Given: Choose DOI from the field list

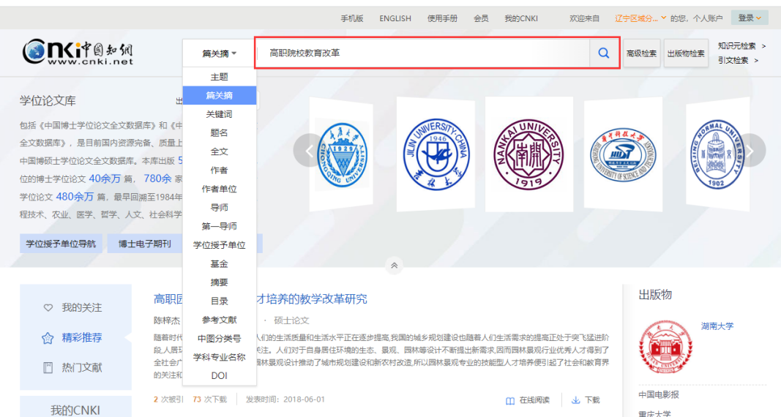Looking at the screenshot, I should click(219, 376).
